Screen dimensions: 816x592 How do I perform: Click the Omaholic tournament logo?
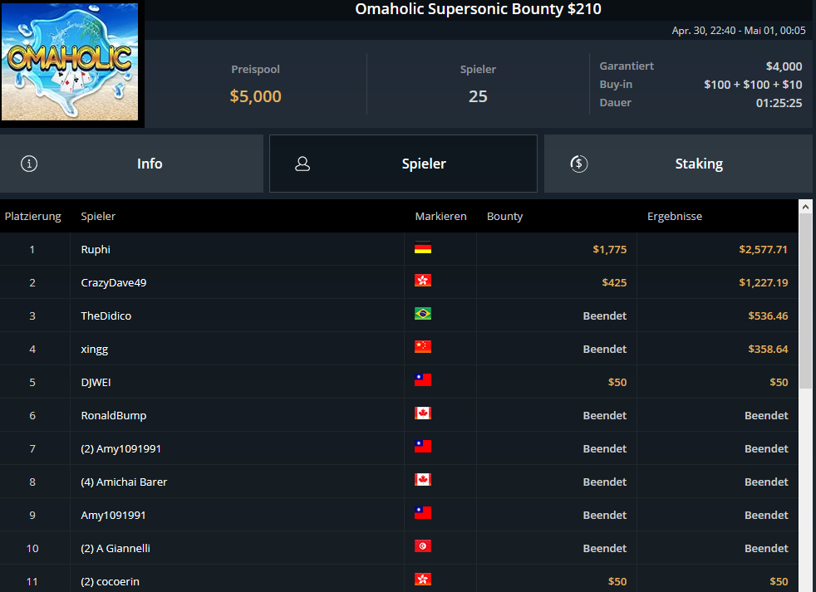pyautogui.click(x=71, y=62)
